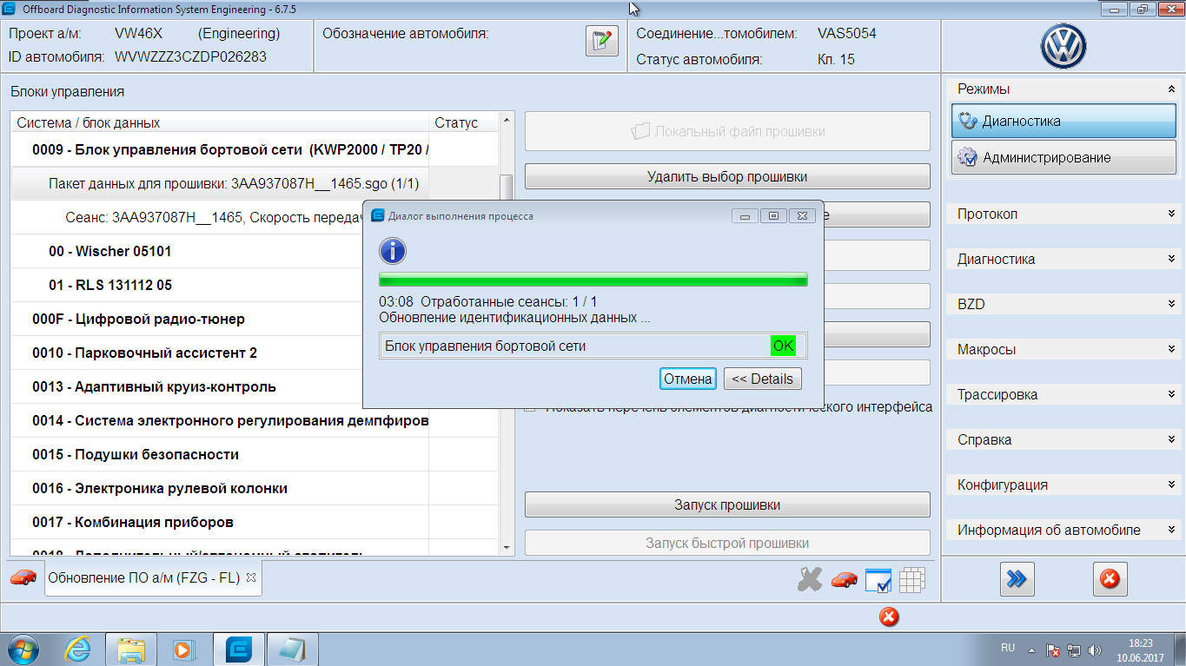1186x666 pixels.
Task: Open the Windows Start menu
Action: point(23,650)
